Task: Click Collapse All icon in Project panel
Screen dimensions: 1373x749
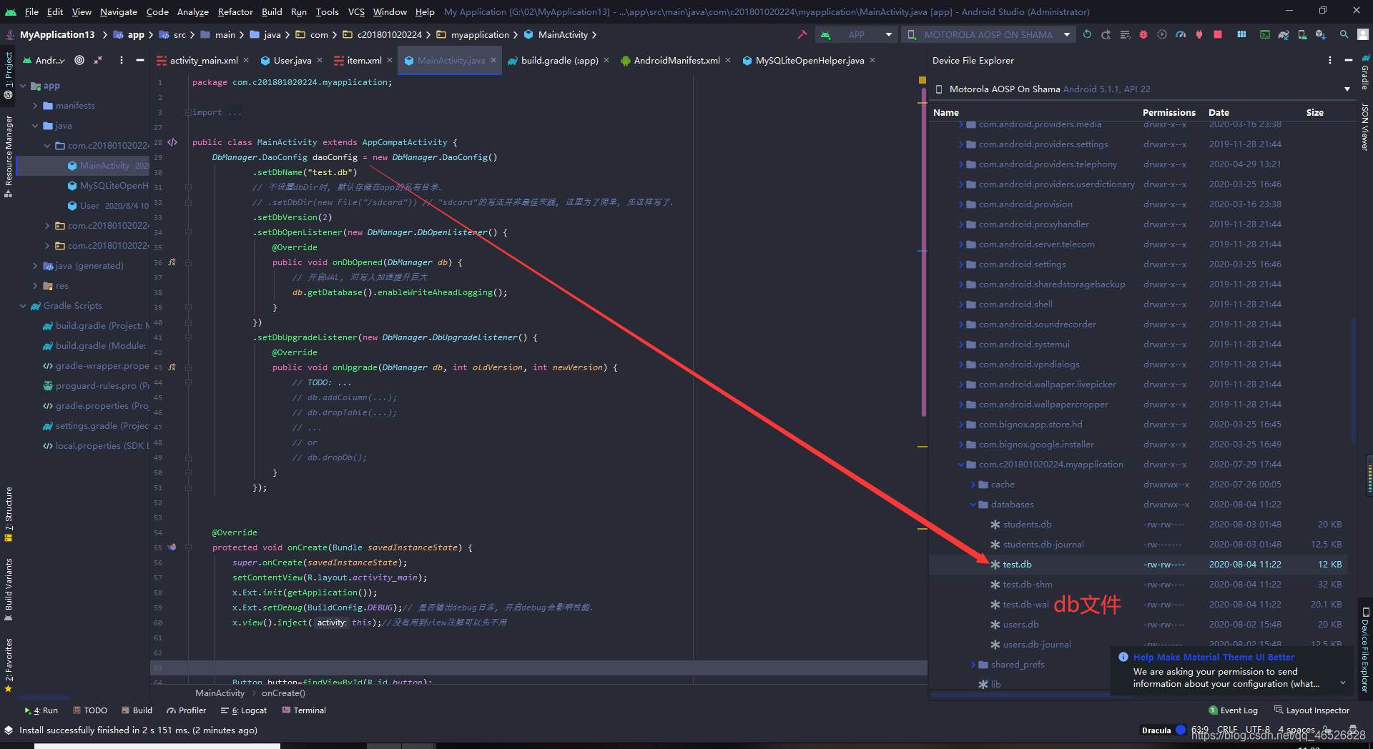Action: 98,61
